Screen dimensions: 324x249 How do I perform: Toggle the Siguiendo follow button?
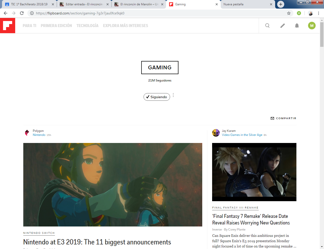tap(157, 97)
